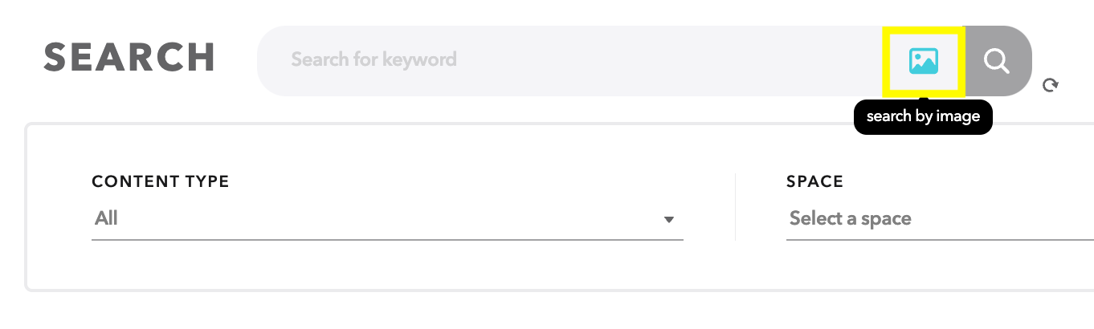Select the CONTENT TYPE label
This screenshot has height=329, width=1094.
pos(161,181)
